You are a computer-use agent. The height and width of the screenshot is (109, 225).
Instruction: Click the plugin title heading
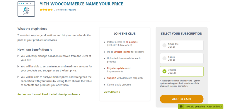click(x=81, y=4)
